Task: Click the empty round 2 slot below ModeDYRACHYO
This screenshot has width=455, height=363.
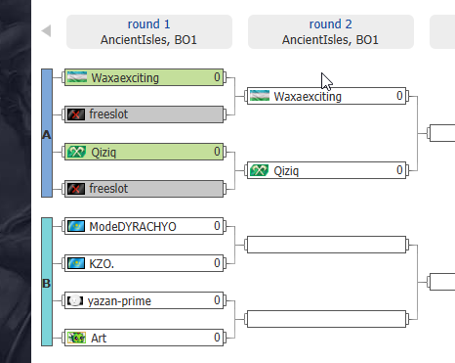Action: click(x=326, y=245)
